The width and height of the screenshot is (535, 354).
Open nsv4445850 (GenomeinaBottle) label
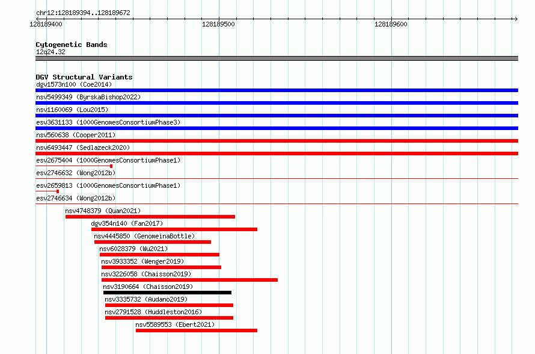[144, 236]
